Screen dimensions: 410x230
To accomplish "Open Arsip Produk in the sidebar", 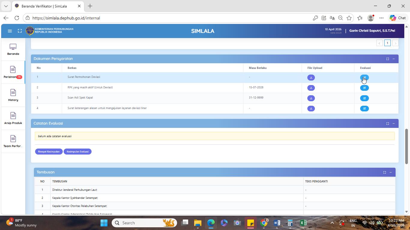I will (x=13, y=119).
